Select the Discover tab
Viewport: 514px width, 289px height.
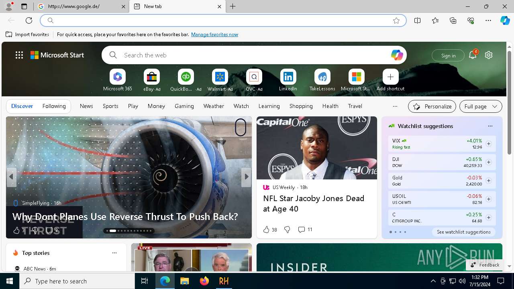[22, 106]
